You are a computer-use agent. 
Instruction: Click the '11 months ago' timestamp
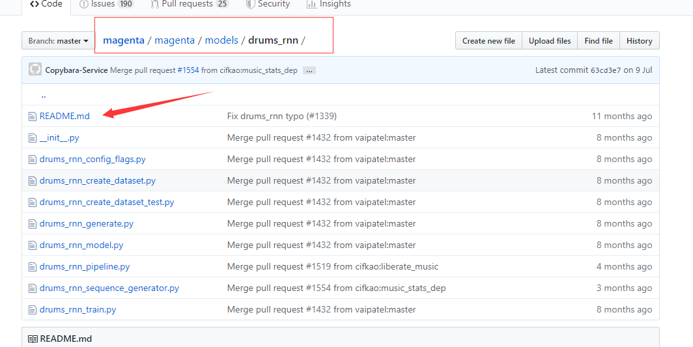click(x=622, y=117)
